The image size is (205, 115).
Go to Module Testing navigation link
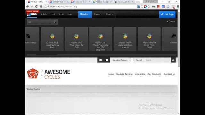pos(125,74)
